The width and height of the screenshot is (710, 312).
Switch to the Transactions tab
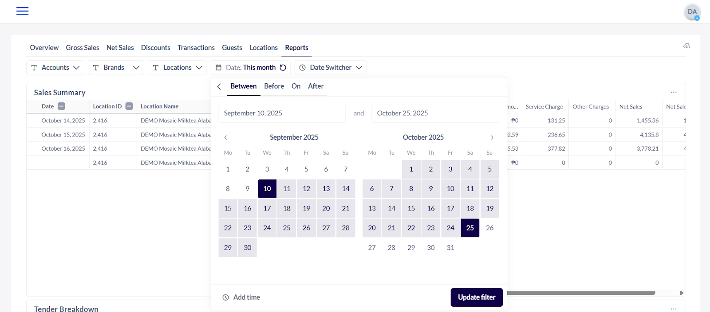click(196, 47)
